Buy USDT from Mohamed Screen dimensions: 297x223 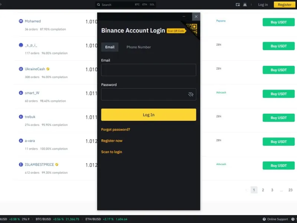[x=279, y=22]
